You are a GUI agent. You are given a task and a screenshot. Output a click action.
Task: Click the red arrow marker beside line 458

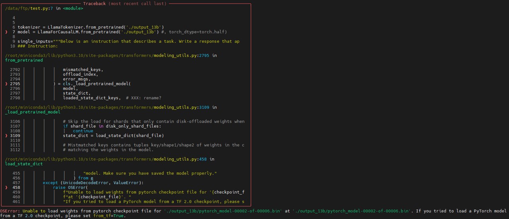point(6,188)
